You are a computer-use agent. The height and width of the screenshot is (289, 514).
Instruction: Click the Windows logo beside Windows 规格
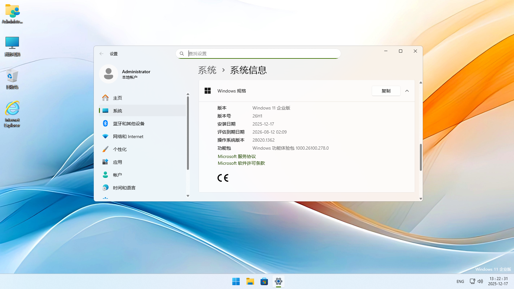point(208,91)
